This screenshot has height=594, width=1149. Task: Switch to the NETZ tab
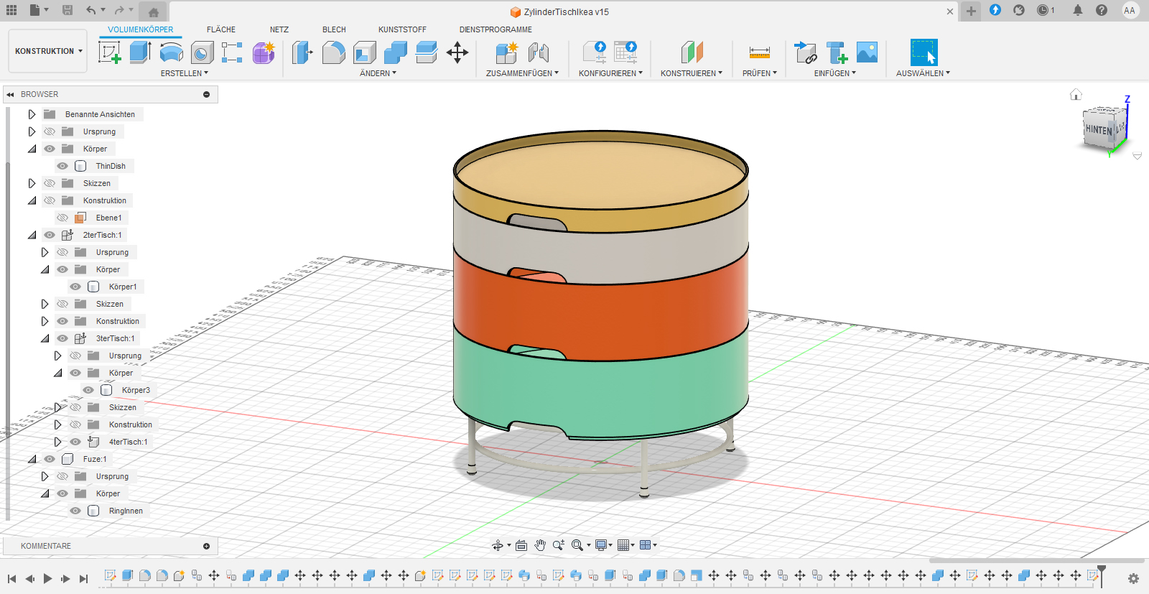(x=279, y=29)
